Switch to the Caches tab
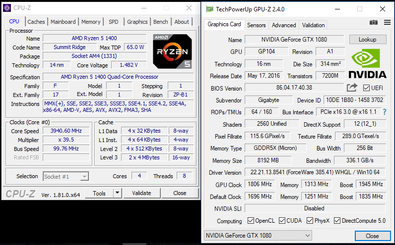 (x=36, y=22)
